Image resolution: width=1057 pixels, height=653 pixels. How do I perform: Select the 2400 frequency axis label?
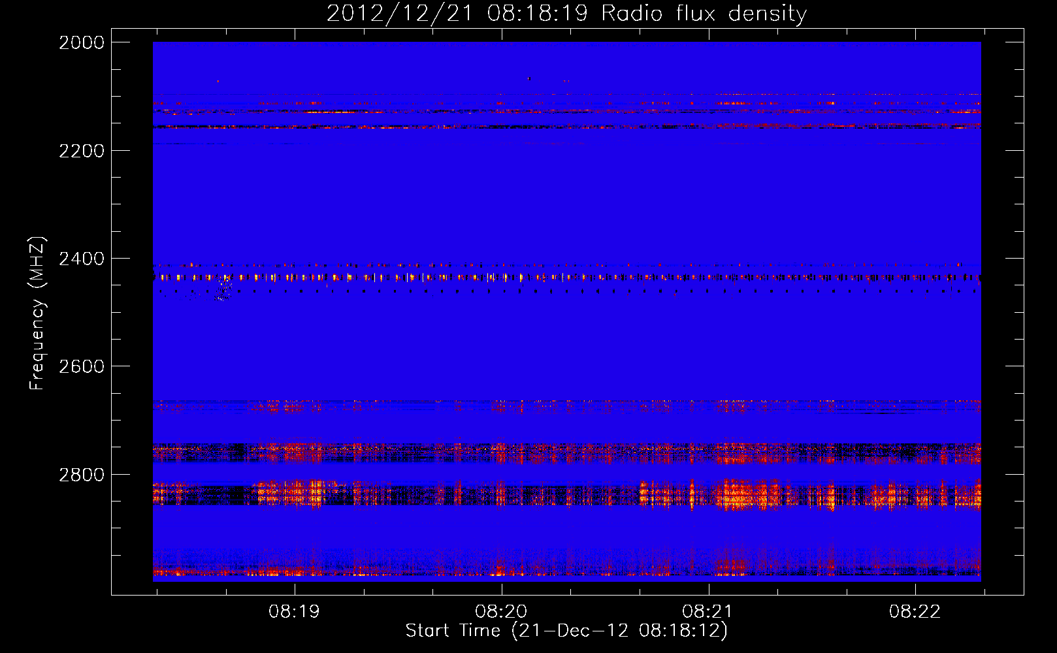pos(82,259)
